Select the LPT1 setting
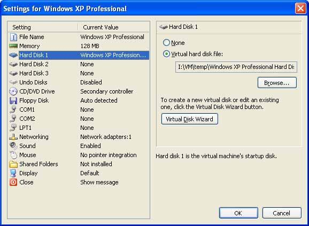The image size is (309, 226). click(x=79, y=128)
